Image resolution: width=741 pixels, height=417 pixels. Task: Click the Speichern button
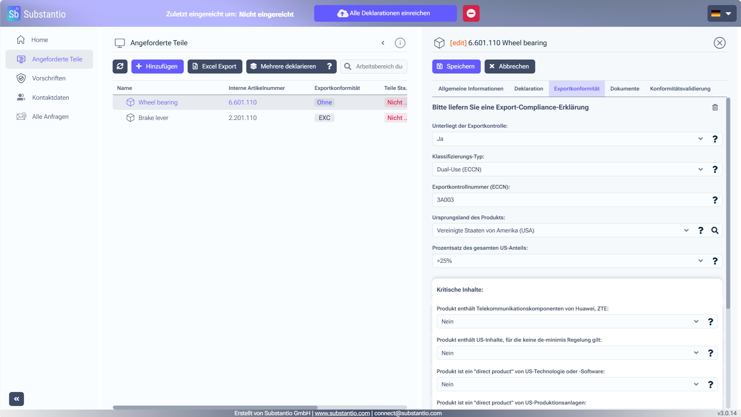456,66
